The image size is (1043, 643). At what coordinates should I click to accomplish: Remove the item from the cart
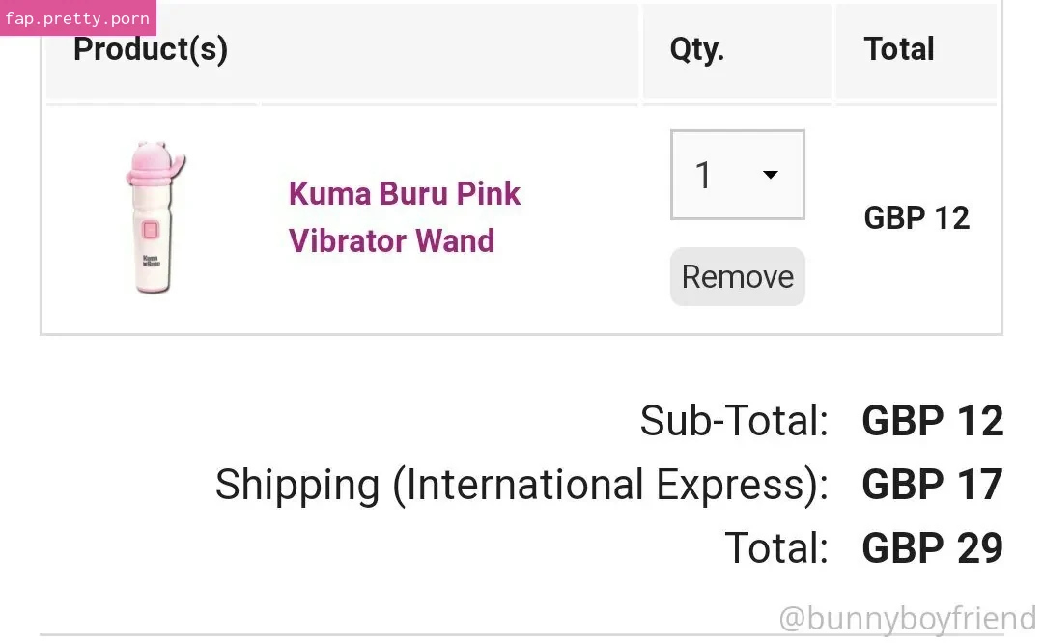point(737,277)
